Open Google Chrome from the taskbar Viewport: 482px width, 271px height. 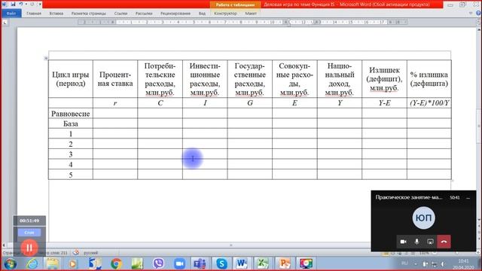tap(116, 263)
